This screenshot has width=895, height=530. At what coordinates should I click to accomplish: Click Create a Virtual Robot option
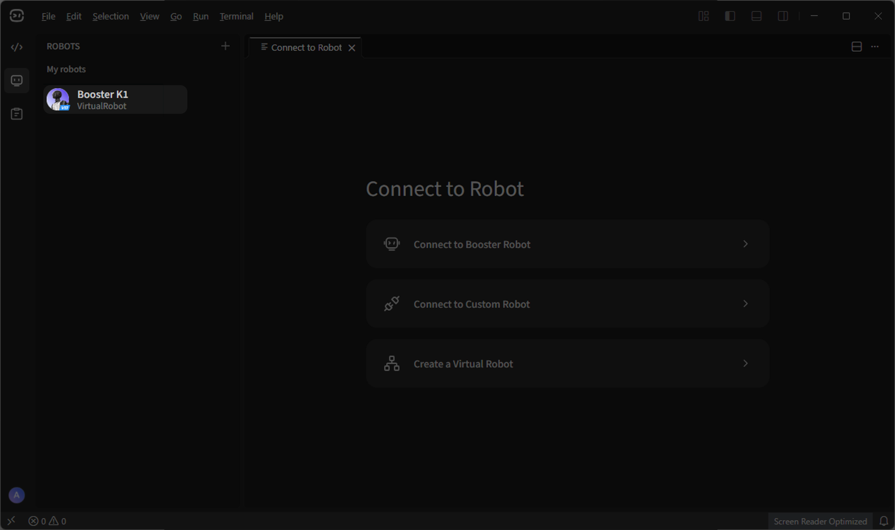point(567,363)
